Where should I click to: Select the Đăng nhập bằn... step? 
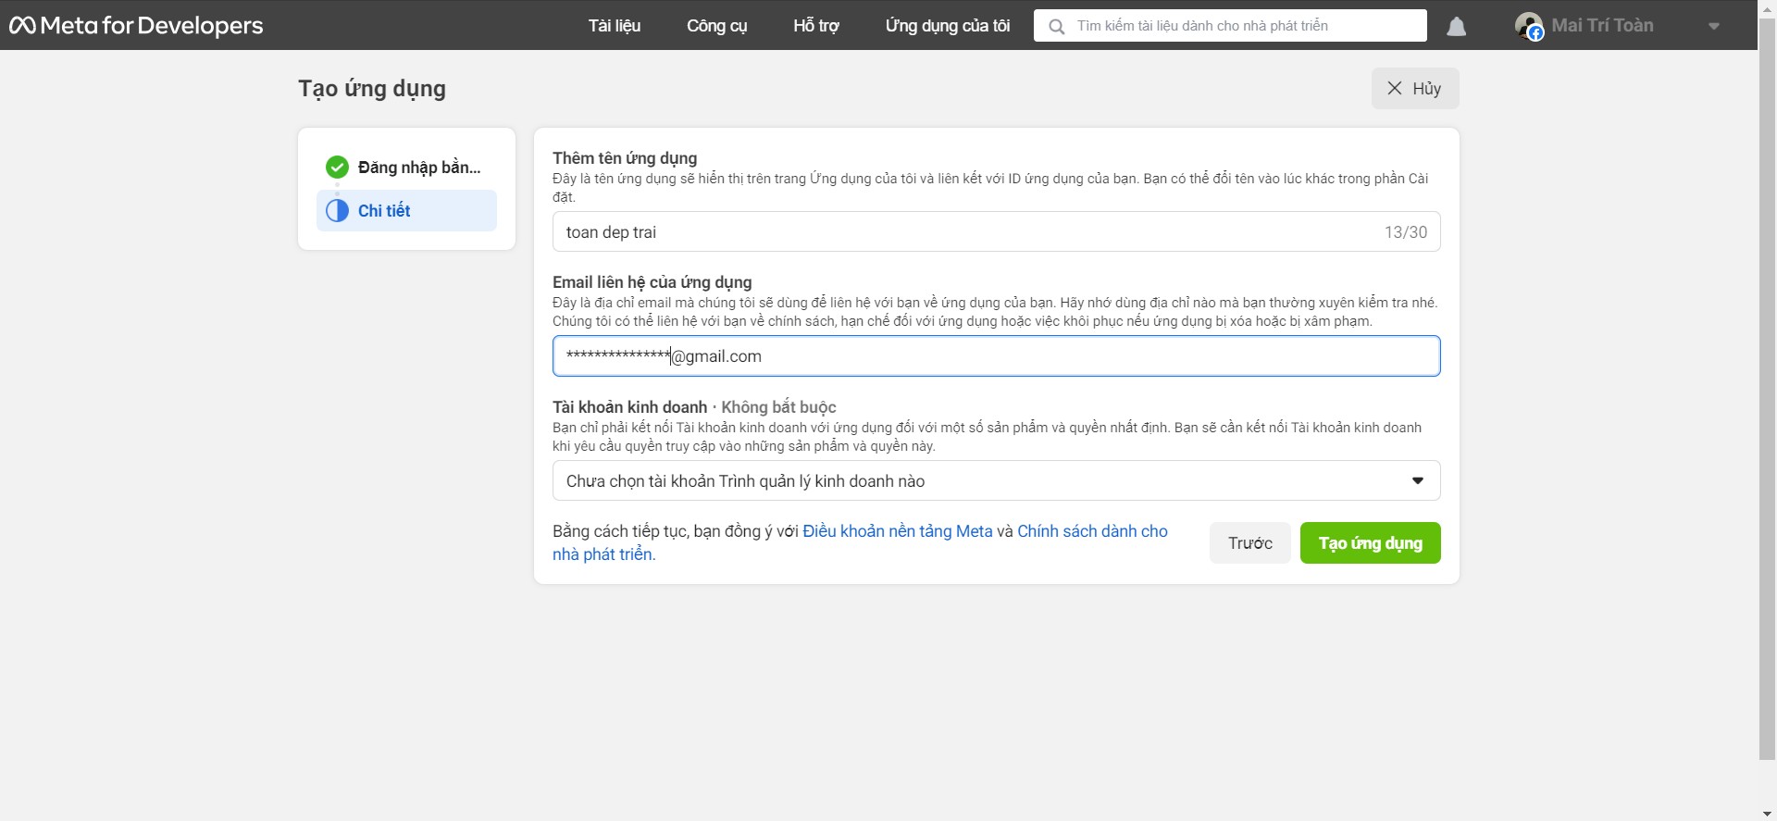point(406,168)
